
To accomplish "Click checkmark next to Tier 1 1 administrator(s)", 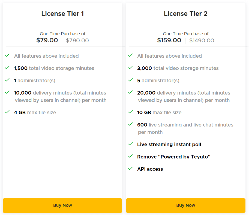I will click(x=7, y=80).
